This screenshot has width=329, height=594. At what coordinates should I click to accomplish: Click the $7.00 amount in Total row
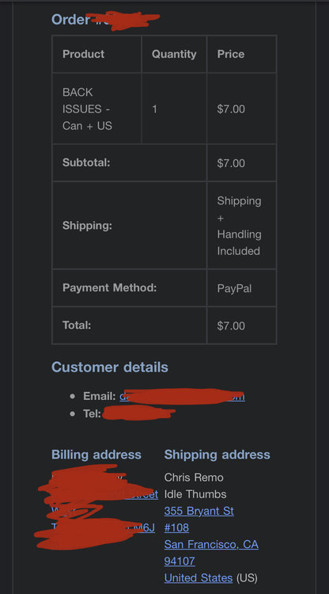click(231, 326)
